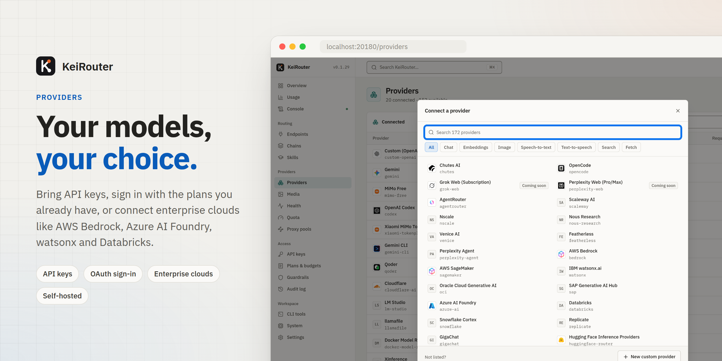Image resolution: width=722 pixels, height=361 pixels.
Task: Open Media in the sidebar
Action: 312,194
